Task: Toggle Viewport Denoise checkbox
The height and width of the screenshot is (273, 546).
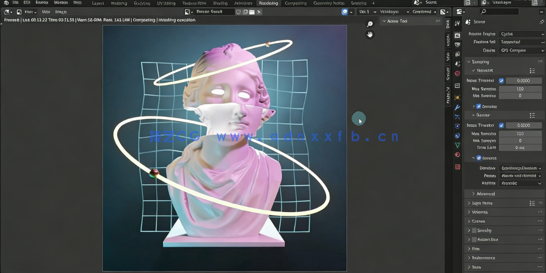Action: (x=478, y=107)
